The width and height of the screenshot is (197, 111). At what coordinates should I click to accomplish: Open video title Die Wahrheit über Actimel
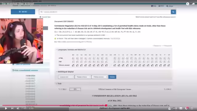18,4
